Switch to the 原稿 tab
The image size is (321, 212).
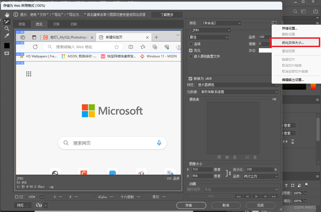(22, 24)
